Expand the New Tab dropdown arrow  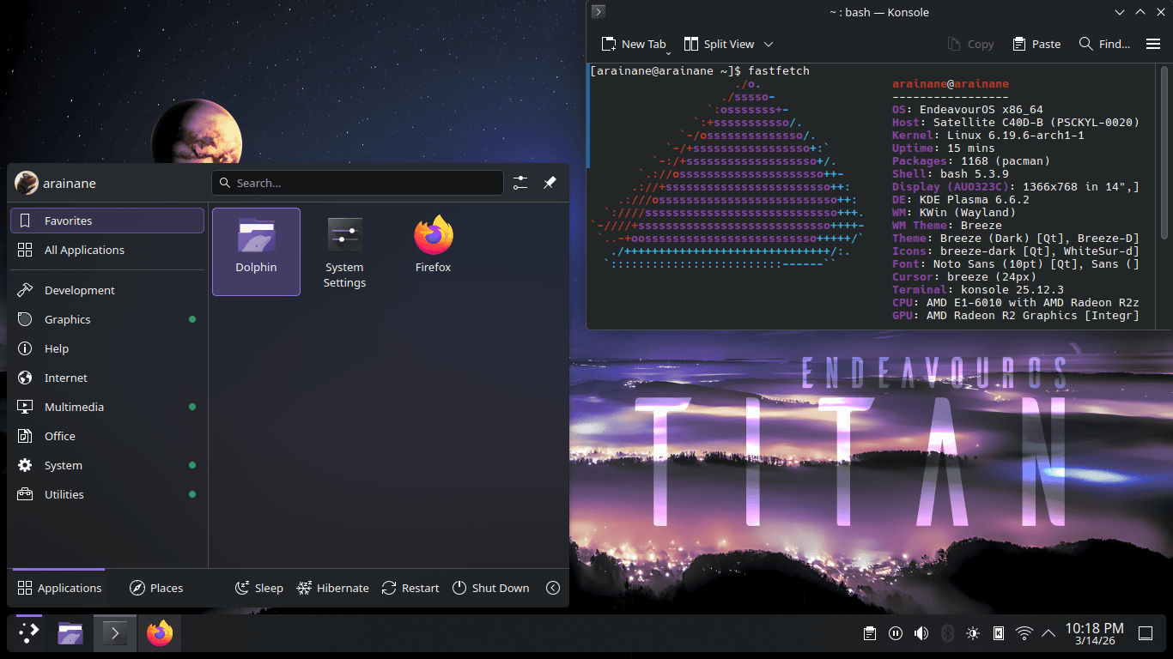pyautogui.click(x=668, y=53)
